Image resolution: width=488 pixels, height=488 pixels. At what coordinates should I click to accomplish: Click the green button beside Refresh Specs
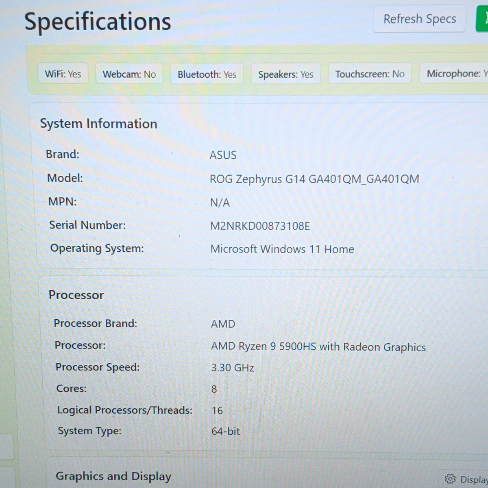coord(482,19)
